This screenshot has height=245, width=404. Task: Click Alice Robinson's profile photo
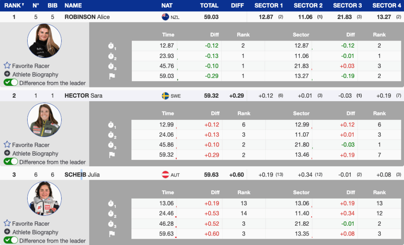tap(44, 41)
